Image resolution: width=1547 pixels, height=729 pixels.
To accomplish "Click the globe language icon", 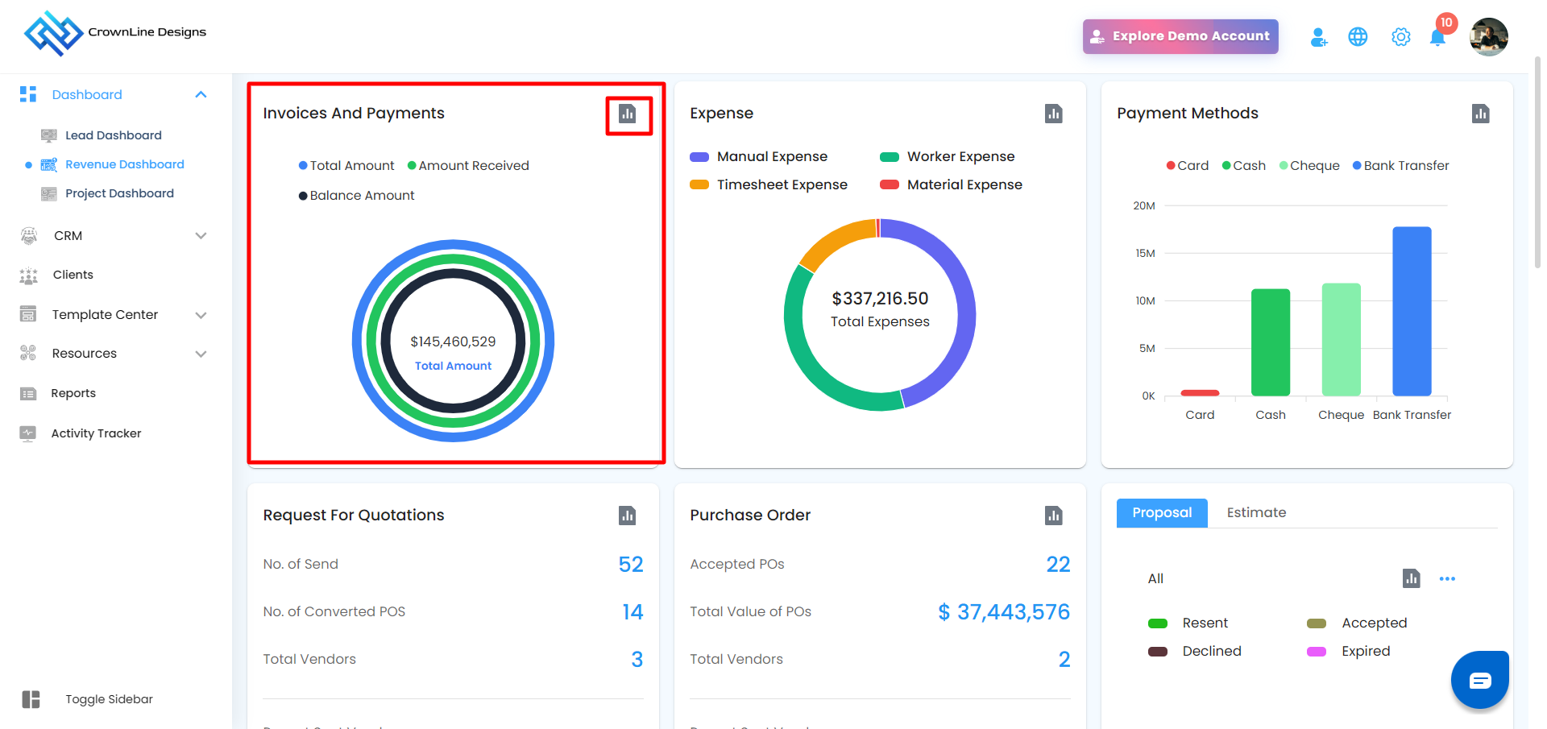I will pos(1358,37).
